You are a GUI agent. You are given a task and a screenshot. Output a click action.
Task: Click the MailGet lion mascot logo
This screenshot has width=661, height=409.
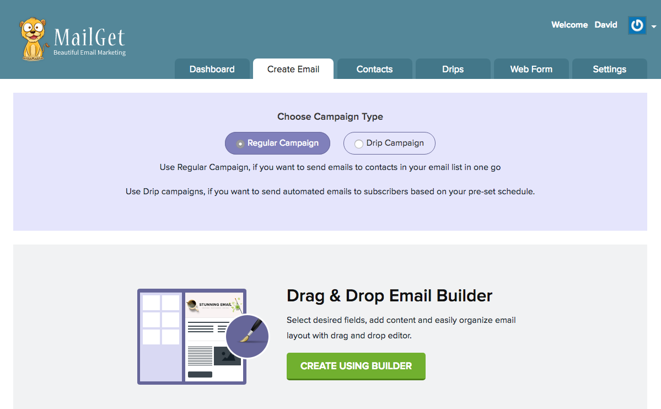(34, 39)
